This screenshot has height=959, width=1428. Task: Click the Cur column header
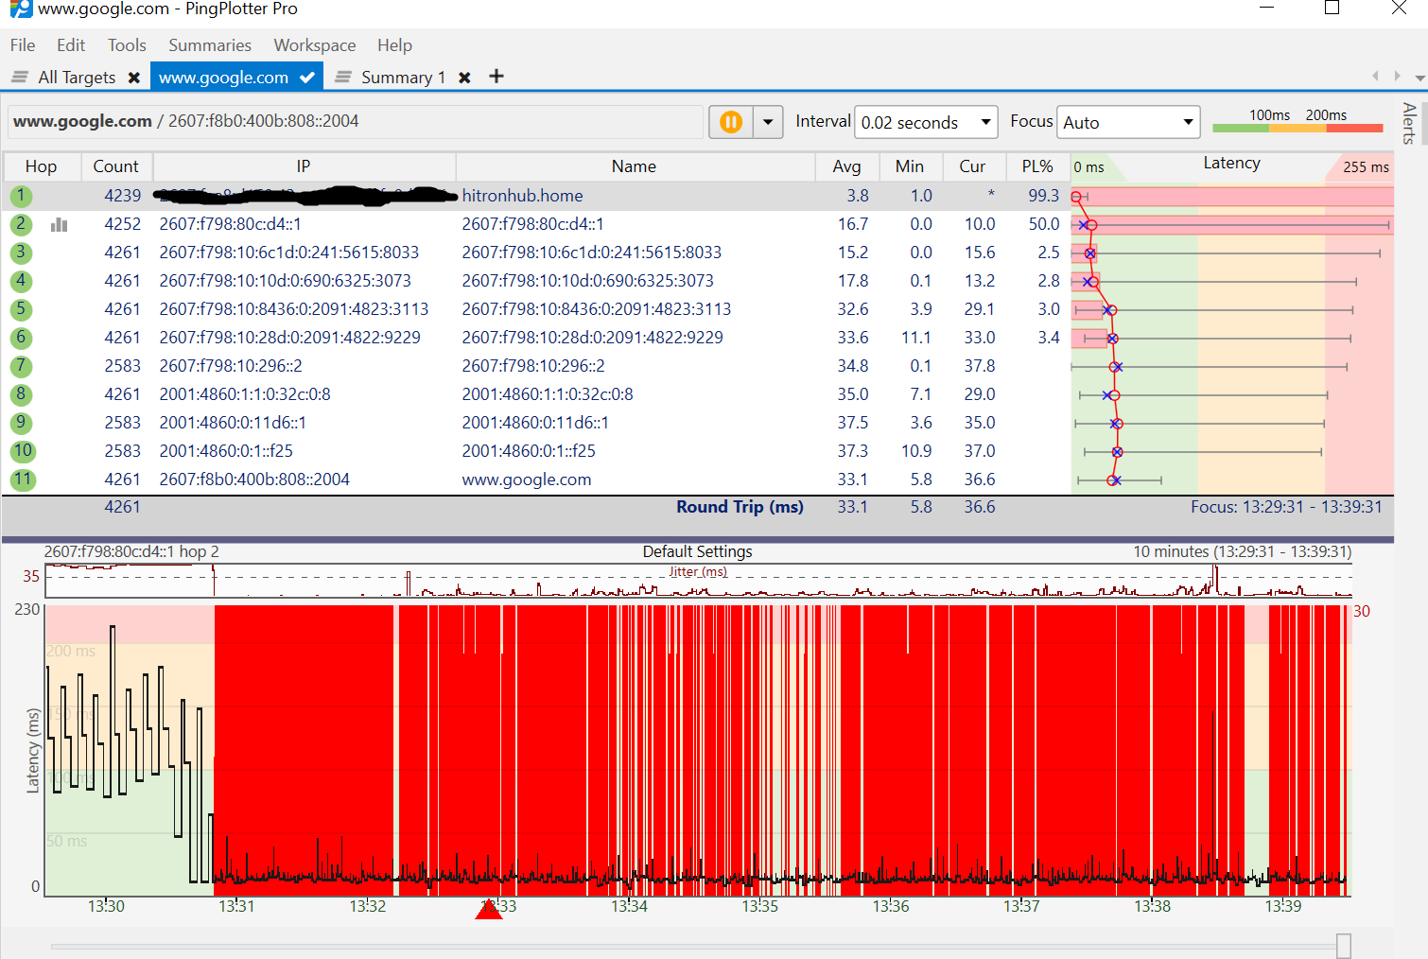[x=972, y=166]
